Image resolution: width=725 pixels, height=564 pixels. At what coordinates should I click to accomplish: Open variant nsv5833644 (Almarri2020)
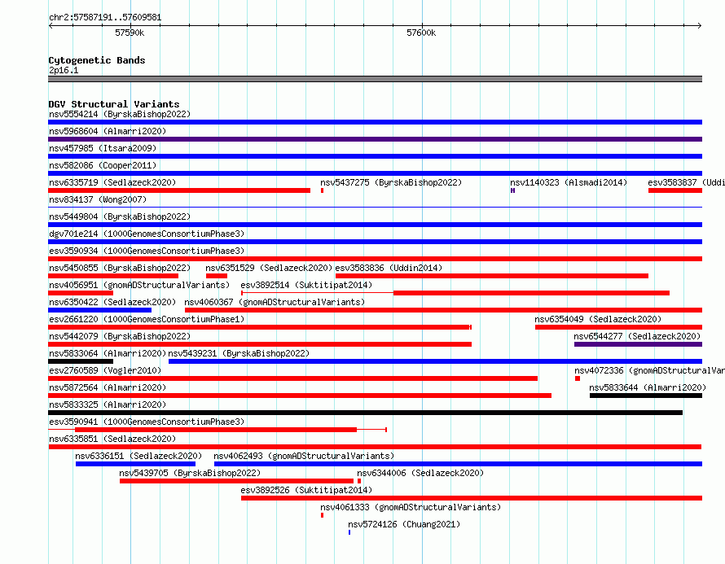pos(648,387)
